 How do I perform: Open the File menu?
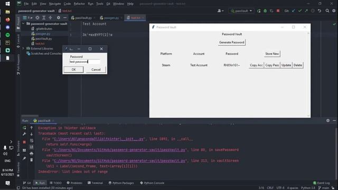[26, 4]
